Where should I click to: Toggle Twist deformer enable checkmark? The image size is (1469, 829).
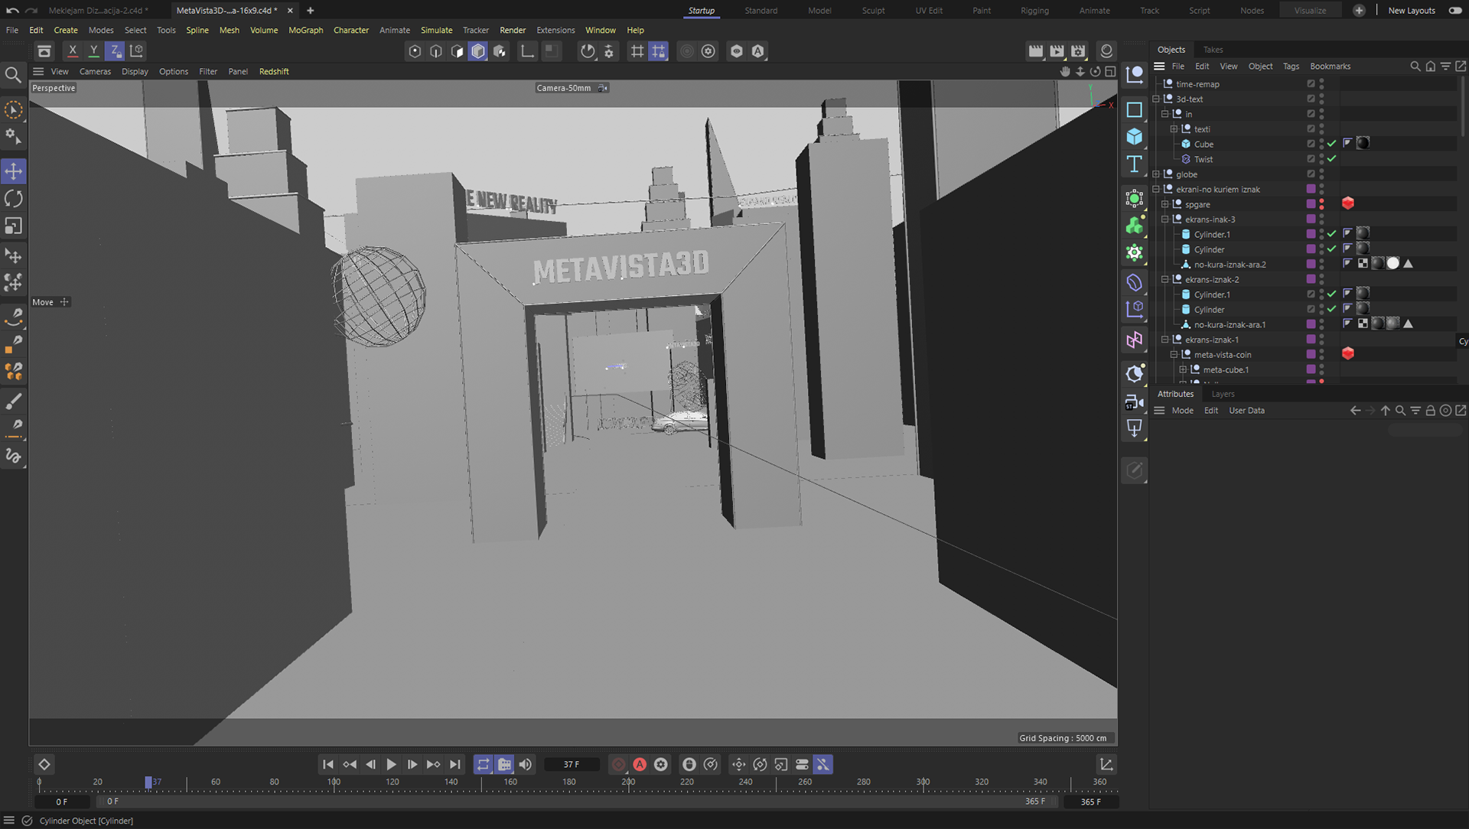pos(1332,159)
